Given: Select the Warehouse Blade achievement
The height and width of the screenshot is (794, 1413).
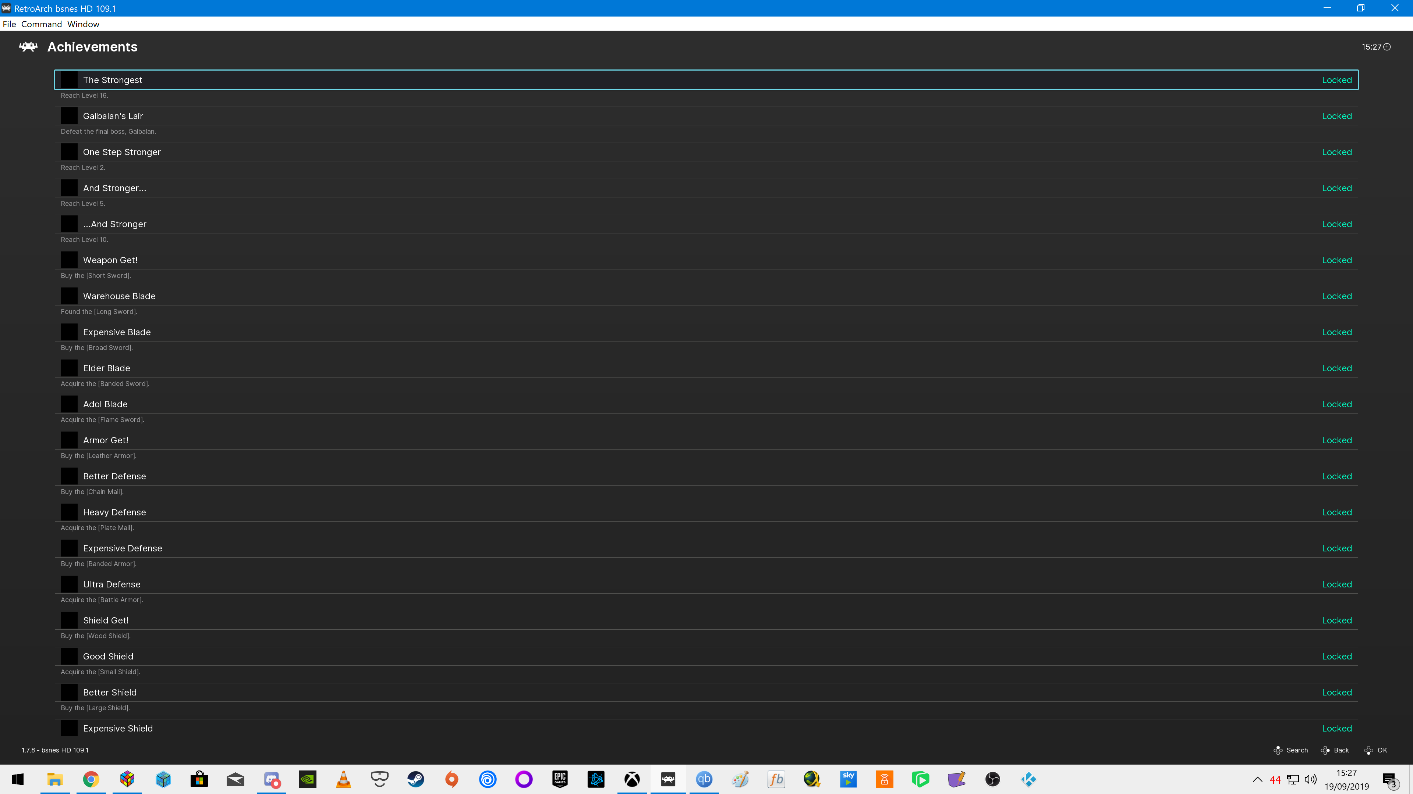Looking at the screenshot, I should click(x=706, y=296).
